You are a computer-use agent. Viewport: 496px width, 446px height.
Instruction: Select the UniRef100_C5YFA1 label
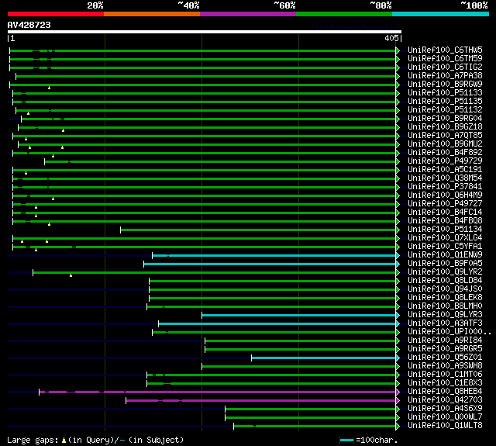(445, 247)
